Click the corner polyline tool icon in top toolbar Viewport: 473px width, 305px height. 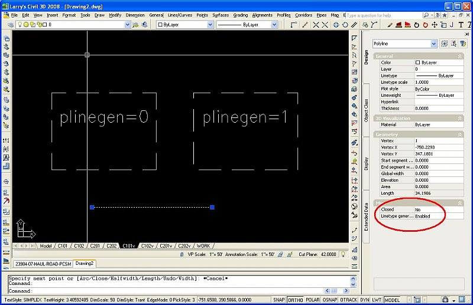point(293,25)
